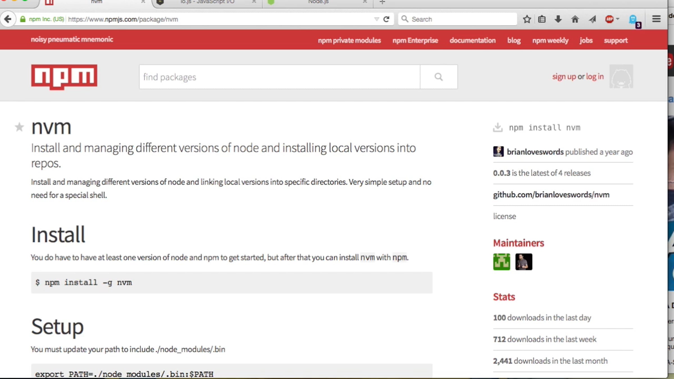Open the documentation nav link
Image resolution: width=674 pixels, height=379 pixels.
472,40
